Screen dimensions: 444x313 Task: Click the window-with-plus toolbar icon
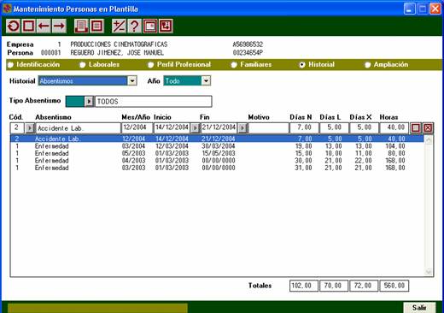pyautogui.click(x=150, y=27)
